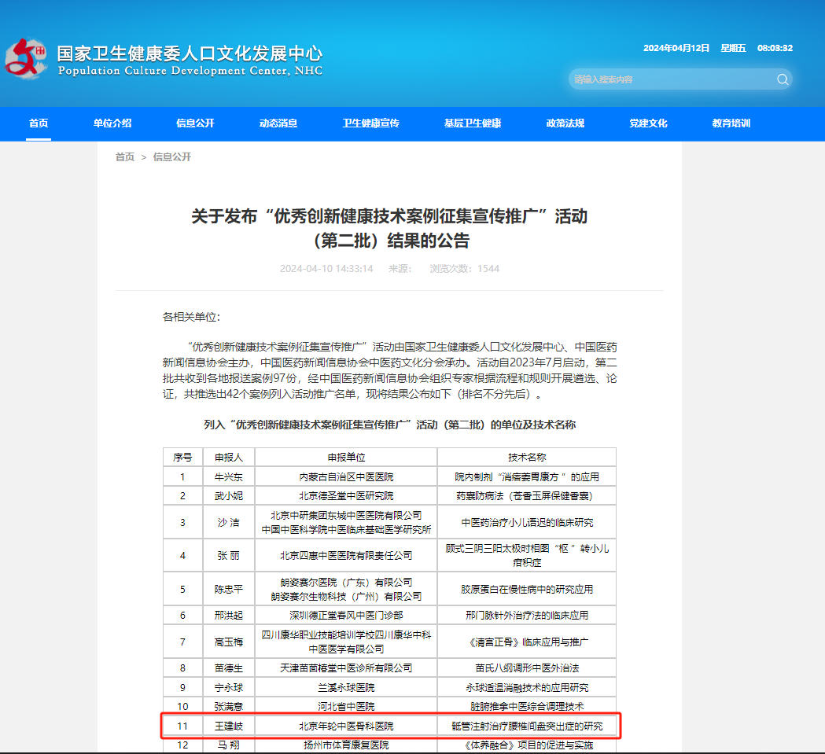Open the 教育培训 menu
Screen dimensions: 825x754
pyautogui.click(x=731, y=123)
